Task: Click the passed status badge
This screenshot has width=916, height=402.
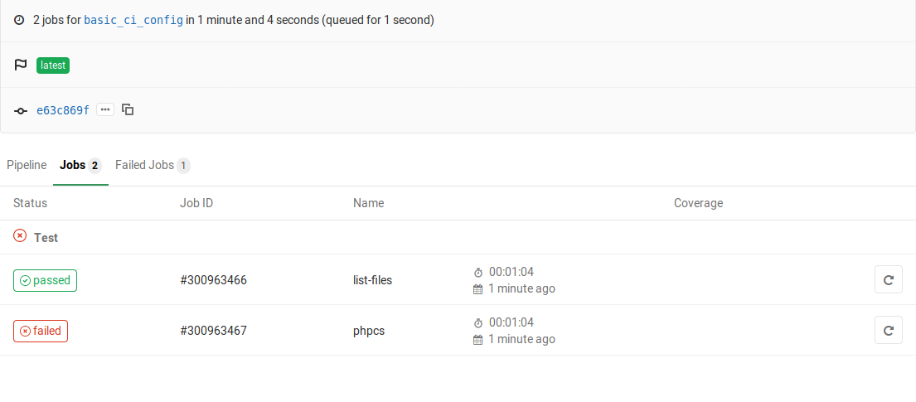Action: [46, 280]
